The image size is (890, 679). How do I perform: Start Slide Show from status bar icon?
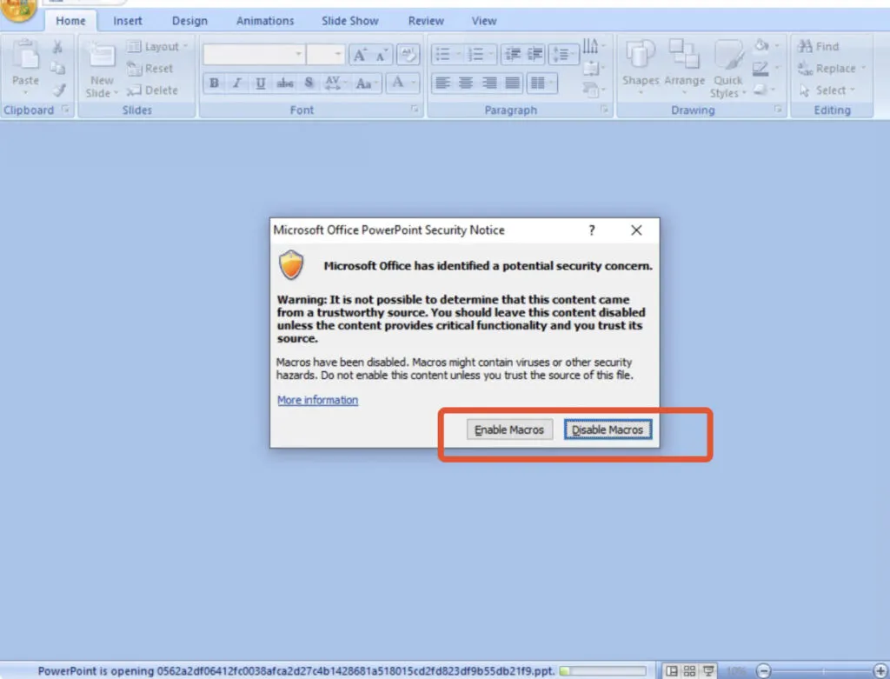(x=708, y=671)
